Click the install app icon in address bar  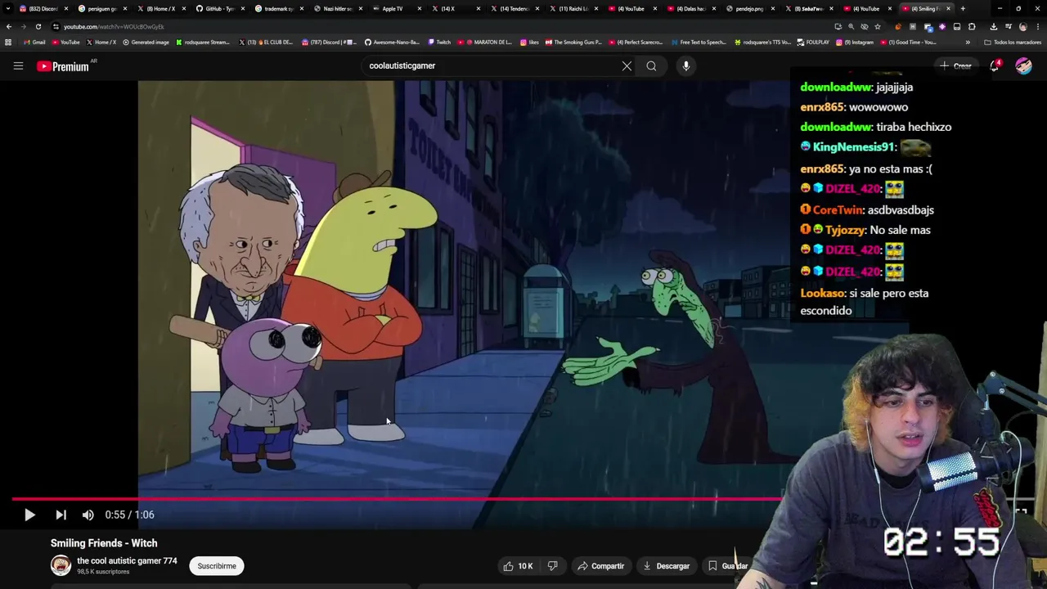pyautogui.click(x=838, y=26)
